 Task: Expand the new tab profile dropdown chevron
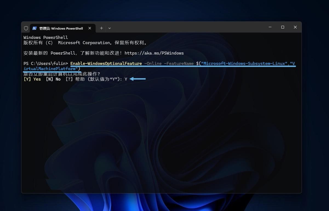pyautogui.click(x=110, y=28)
